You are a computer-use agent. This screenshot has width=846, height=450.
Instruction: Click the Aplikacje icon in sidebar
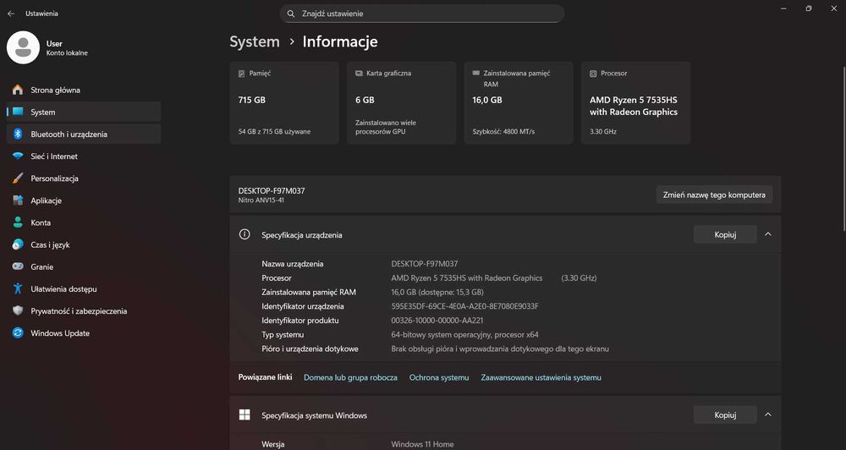[x=18, y=200]
